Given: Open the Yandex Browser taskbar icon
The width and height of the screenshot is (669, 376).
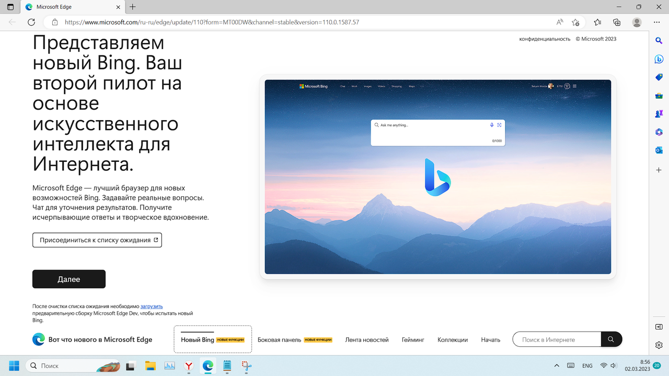Looking at the screenshot, I should (189, 366).
